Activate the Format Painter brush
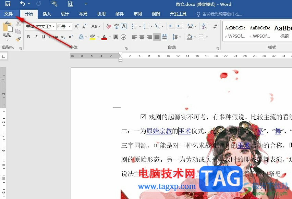This screenshot has width=292, height=199. 18,39
